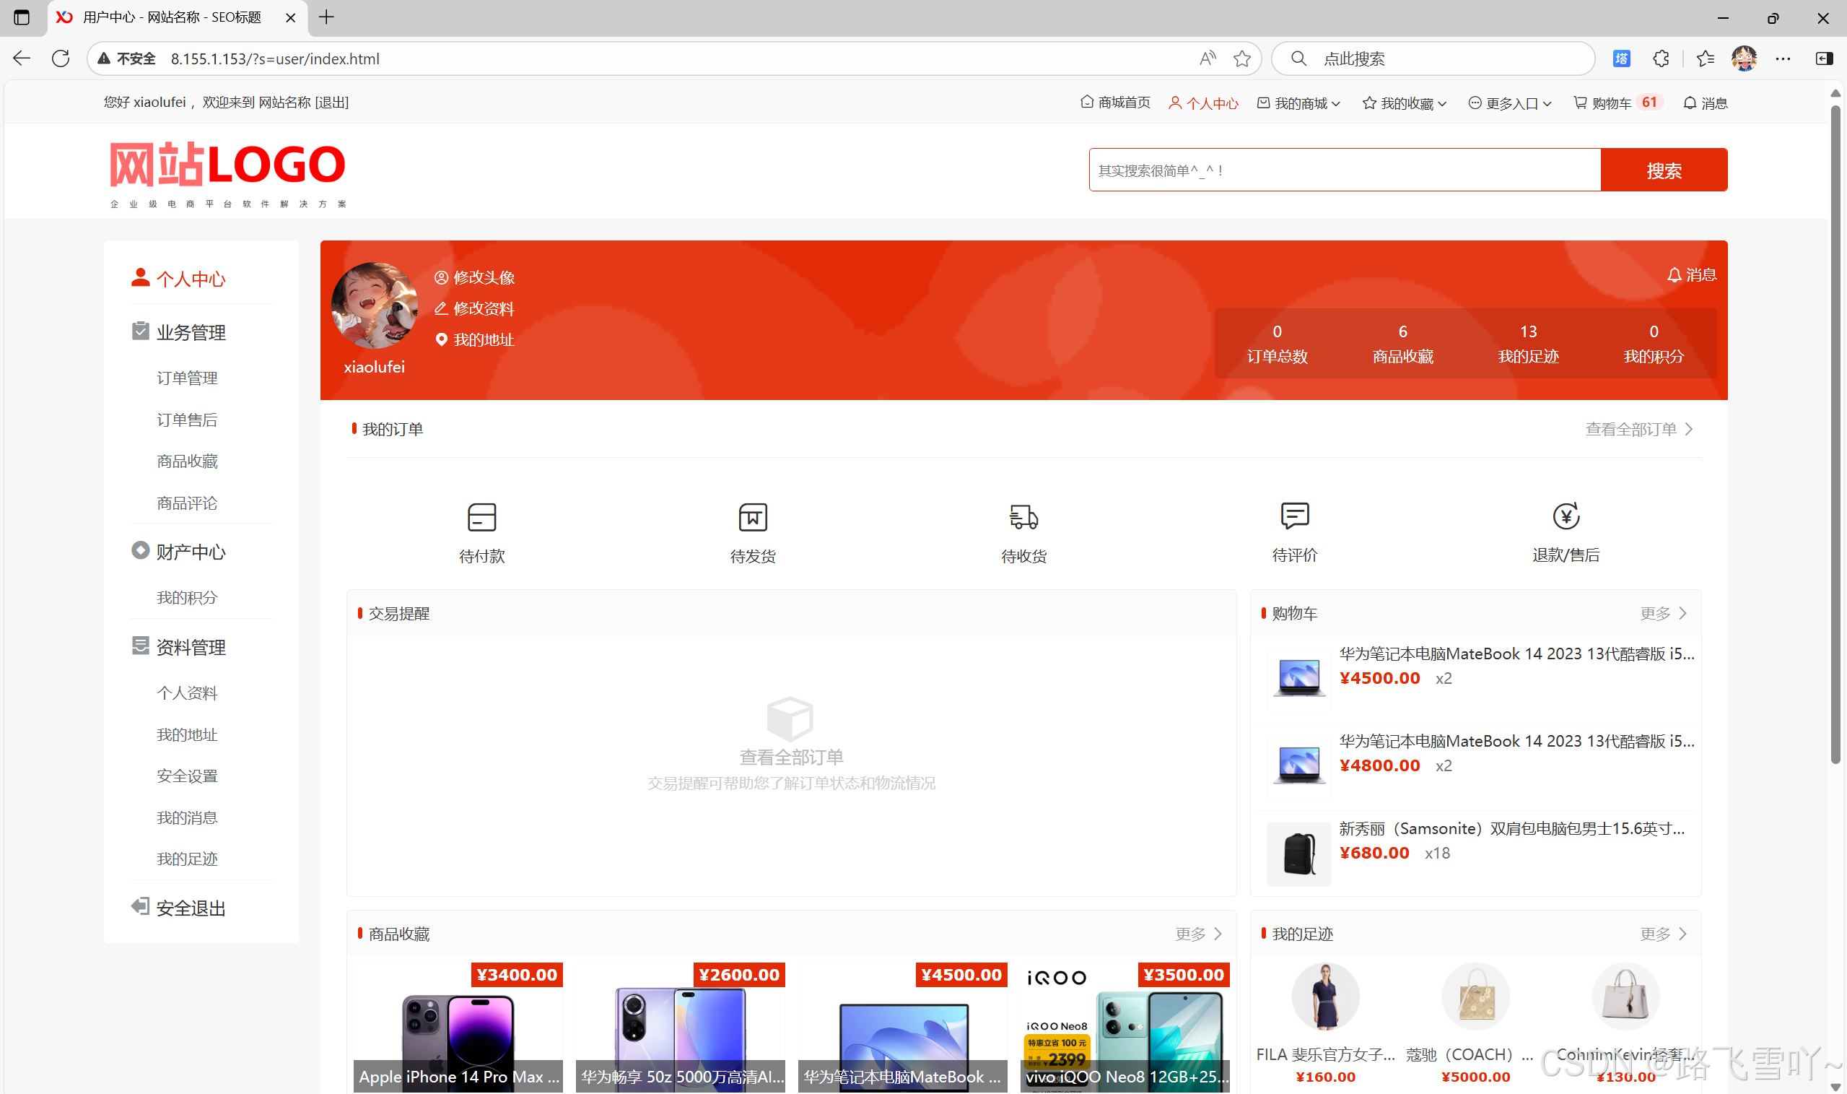Click the red 搜索 search button

pyautogui.click(x=1664, y=170)
